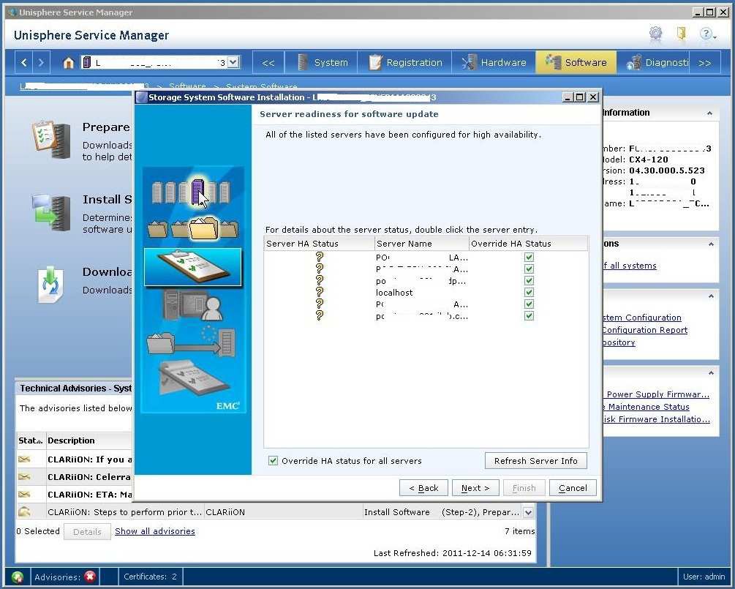Image resolution: width=735 pixels, height=589 pixels.
Task: Click the envelope icon beside 'CLARiiON: ETA: Ma'
Action: tap(24, 495)
